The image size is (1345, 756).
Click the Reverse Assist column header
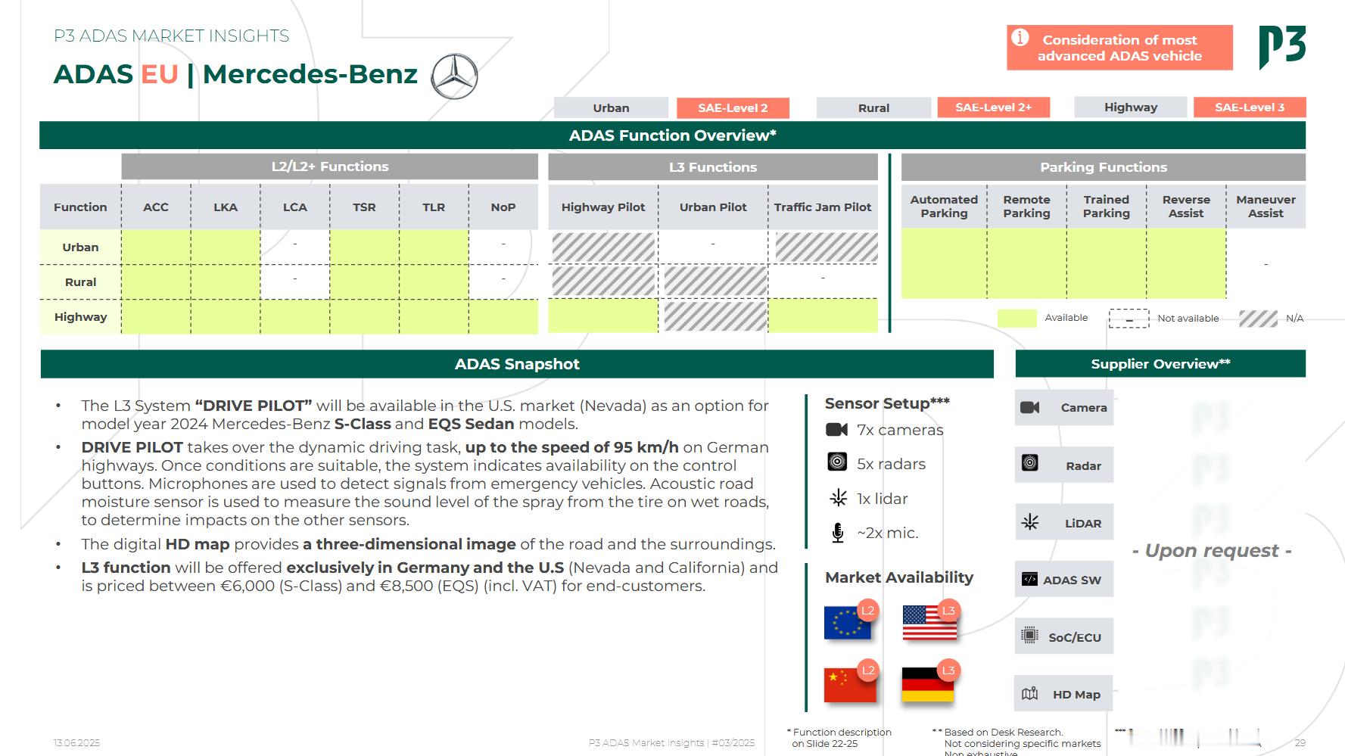point(1186,207)
